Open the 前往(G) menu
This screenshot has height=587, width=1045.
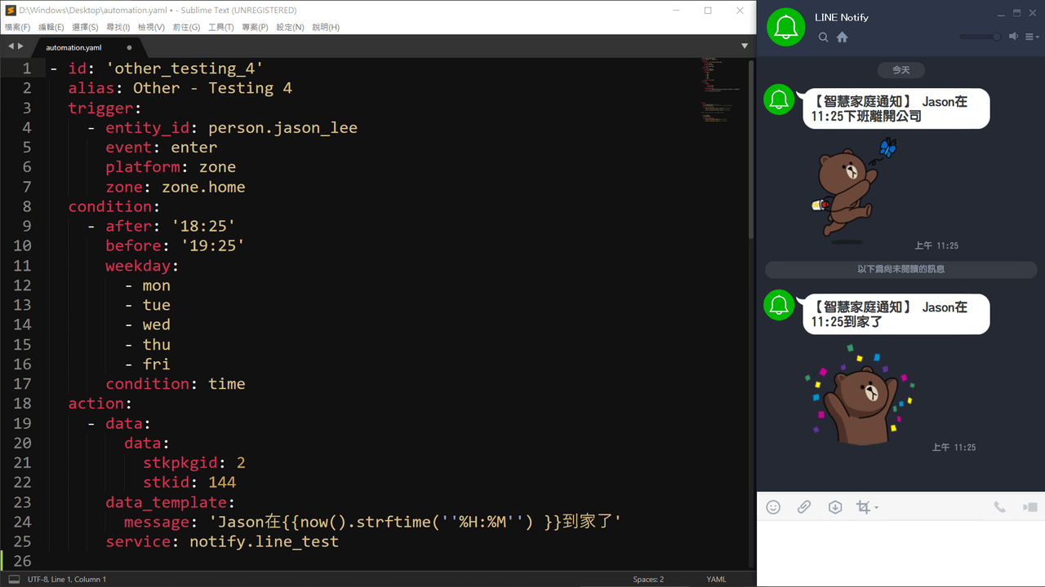click(186, 27)
